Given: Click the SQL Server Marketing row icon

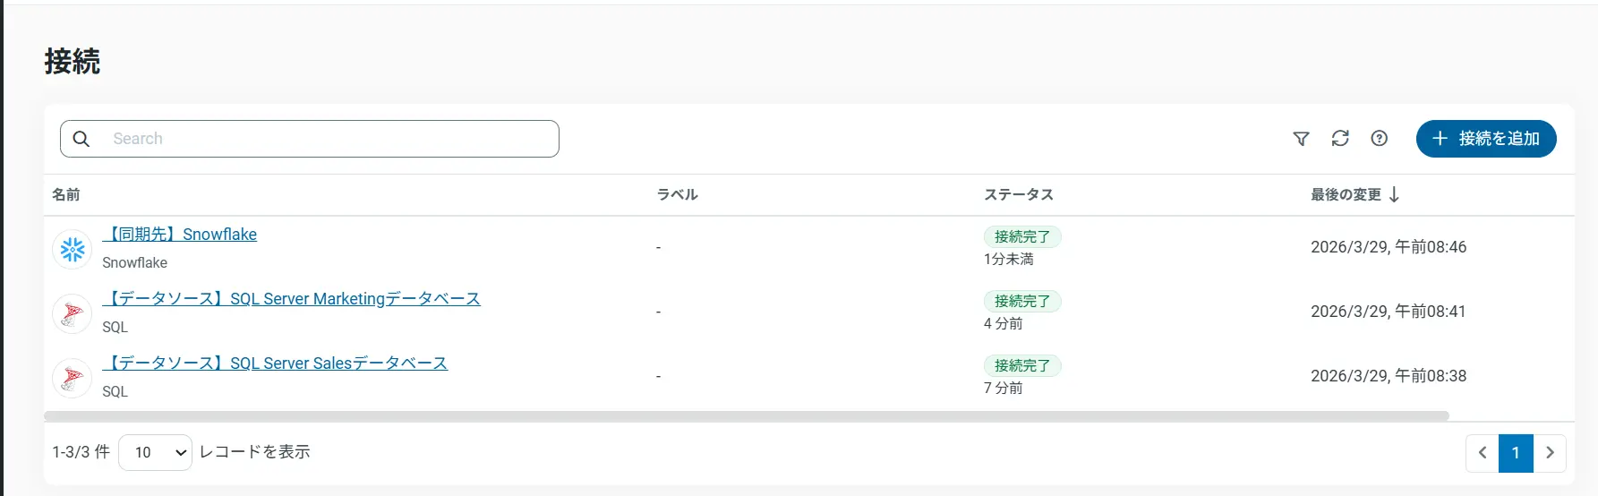Looking at the screenshot, I should coord(73,313).
